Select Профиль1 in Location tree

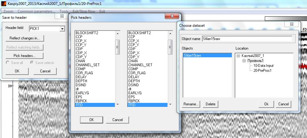pyautogui.click(x=256, y=61)
